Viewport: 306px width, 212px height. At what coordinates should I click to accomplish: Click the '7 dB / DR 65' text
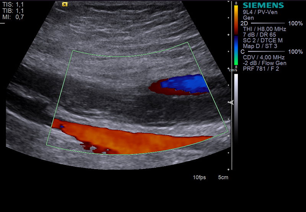259,35
